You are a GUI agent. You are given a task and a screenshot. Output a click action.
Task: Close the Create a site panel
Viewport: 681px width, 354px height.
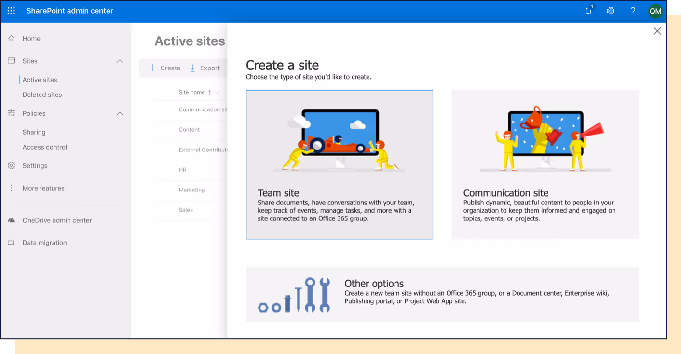(x=657, y=31)
